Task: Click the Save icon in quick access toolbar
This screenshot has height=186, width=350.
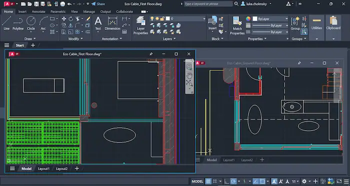Action: 36,4
